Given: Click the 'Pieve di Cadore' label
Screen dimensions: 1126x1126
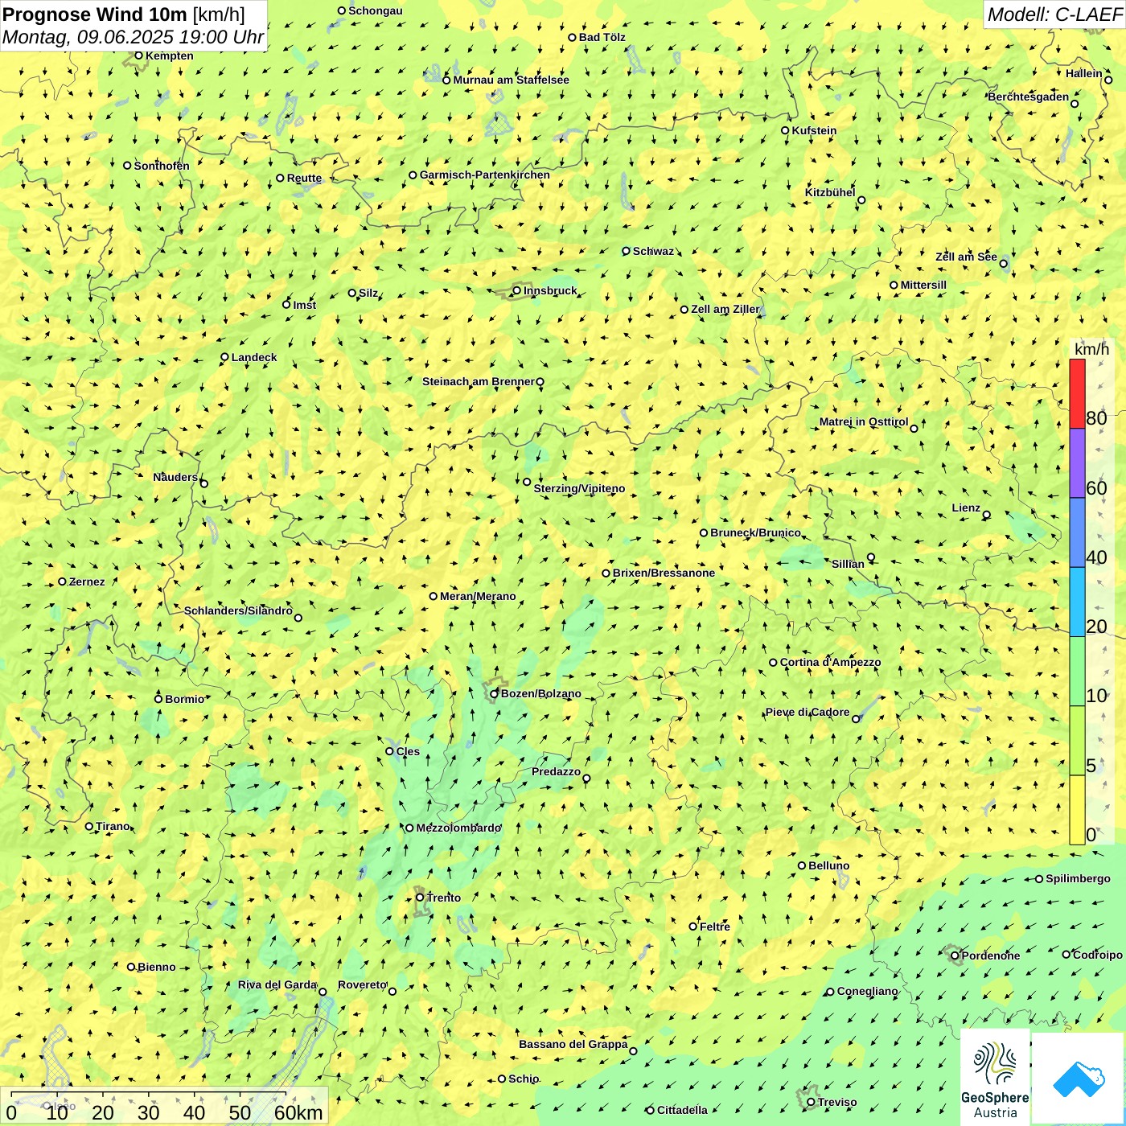Looking at the screenshot, I should [x=808, y=712].
